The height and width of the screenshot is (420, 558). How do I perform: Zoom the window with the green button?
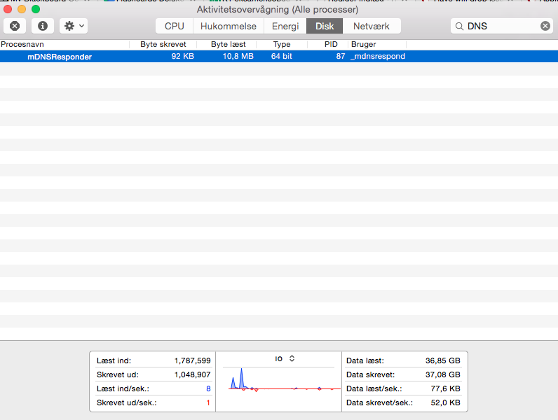tap(36, 9)
